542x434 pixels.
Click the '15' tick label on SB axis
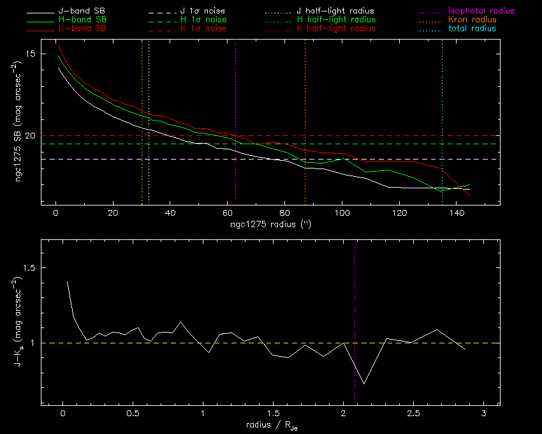(x=31, y=54)
